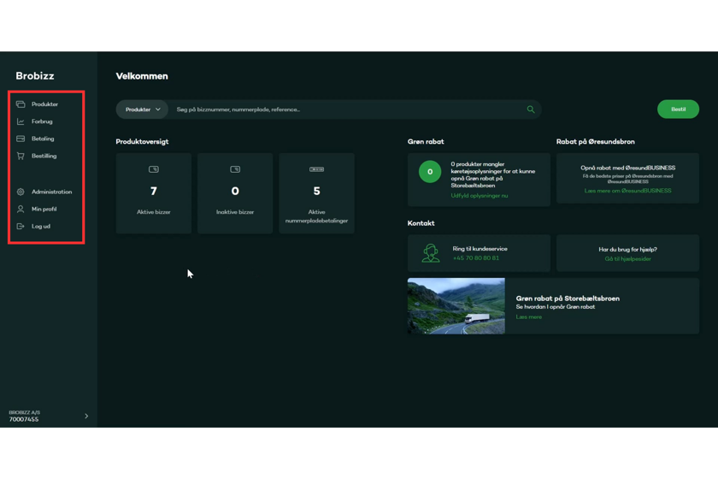Click the Log ud exit icon
This screenshot has width=718, height=479.
[21, 227]
